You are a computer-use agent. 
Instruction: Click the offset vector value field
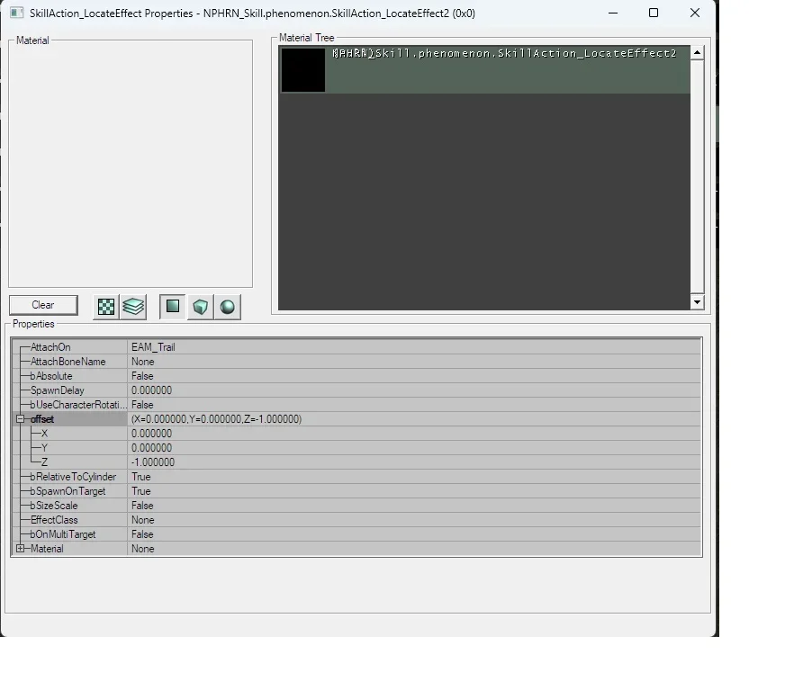pyautogui.click(x=414, y=419)
